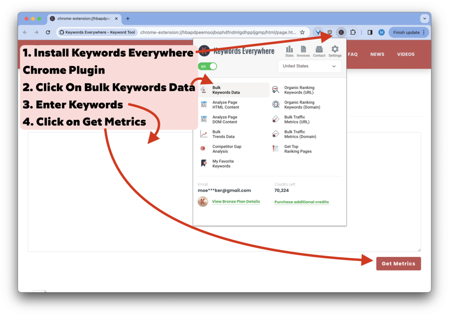Open the United States country dropdown
The height and width of the screenshot is (316, 449).
click(309, 66)
